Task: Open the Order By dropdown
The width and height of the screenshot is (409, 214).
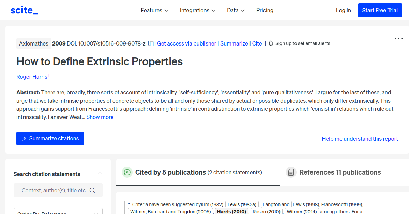Action: tap(58, 211)
